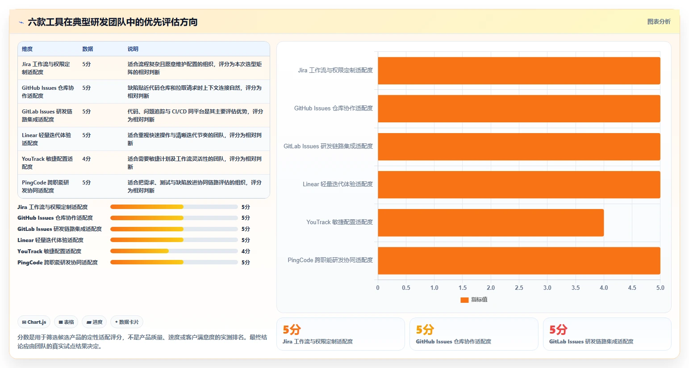Screen dimensions: 689x368
Task: Click the description starting 适合重视快速操作
Action: [x=195, y=139]
